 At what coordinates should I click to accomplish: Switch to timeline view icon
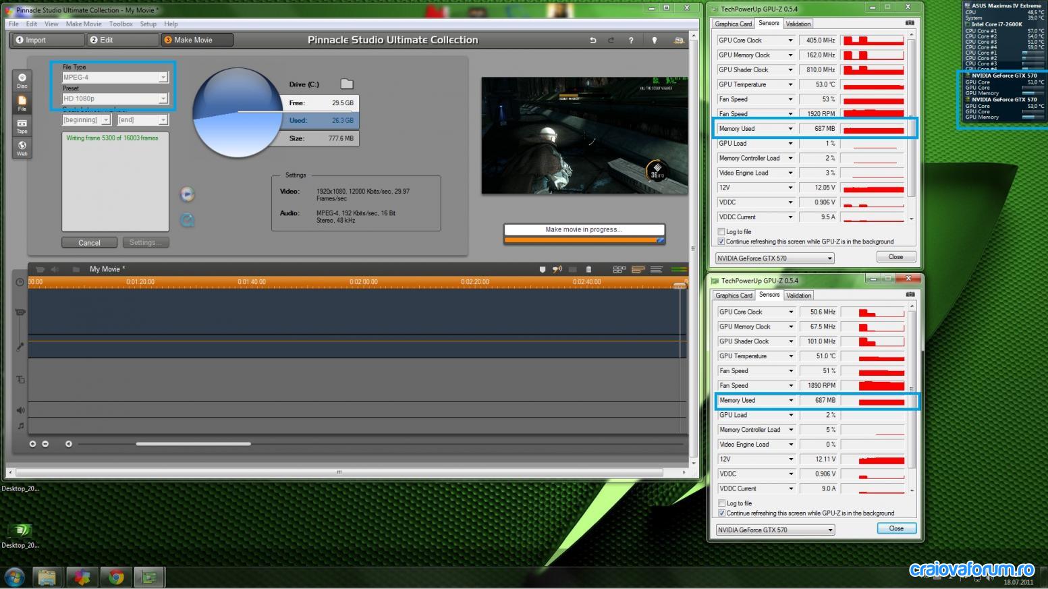click(x=638, y=269)
